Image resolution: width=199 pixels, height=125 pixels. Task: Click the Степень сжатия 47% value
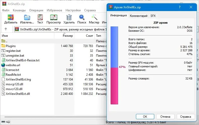tap(189, 54)
